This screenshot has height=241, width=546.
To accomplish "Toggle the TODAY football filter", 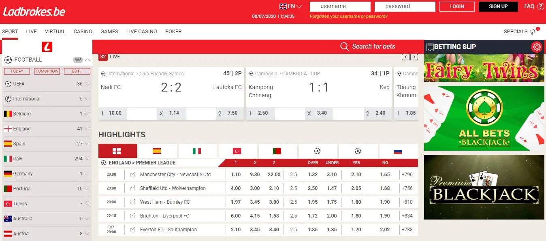I will point(17,71).
